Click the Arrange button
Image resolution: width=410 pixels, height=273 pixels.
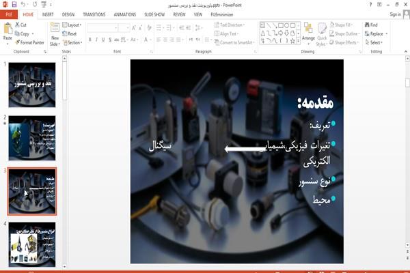tap(308, 32)
